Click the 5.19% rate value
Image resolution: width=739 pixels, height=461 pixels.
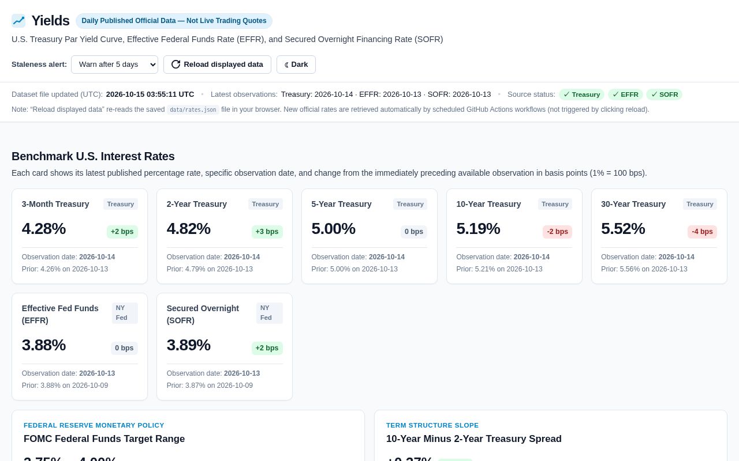[x=478, y=229]
